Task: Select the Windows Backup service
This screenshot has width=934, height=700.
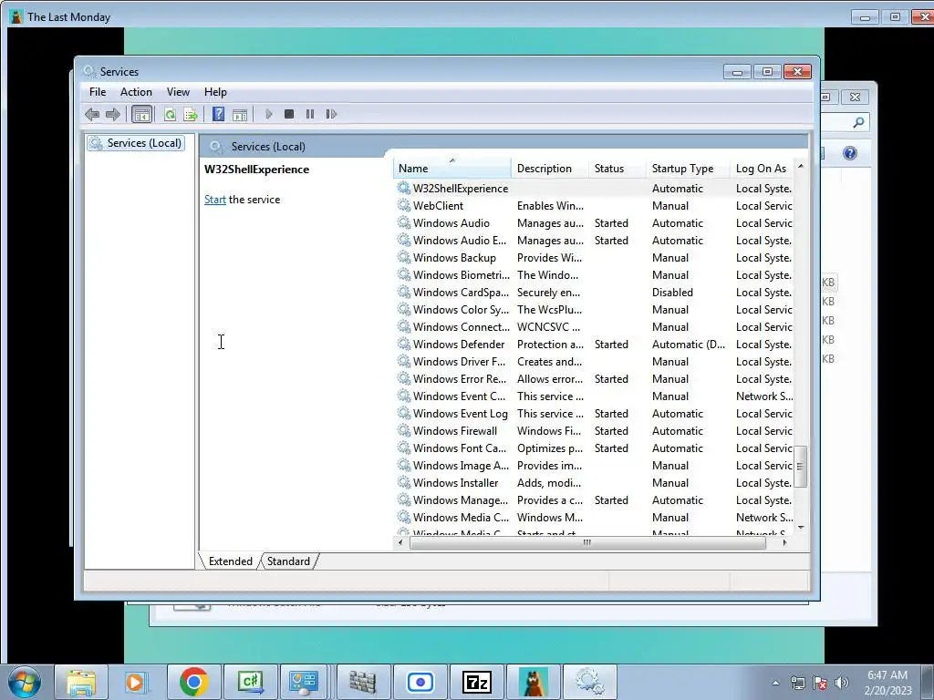Action: 594,257
